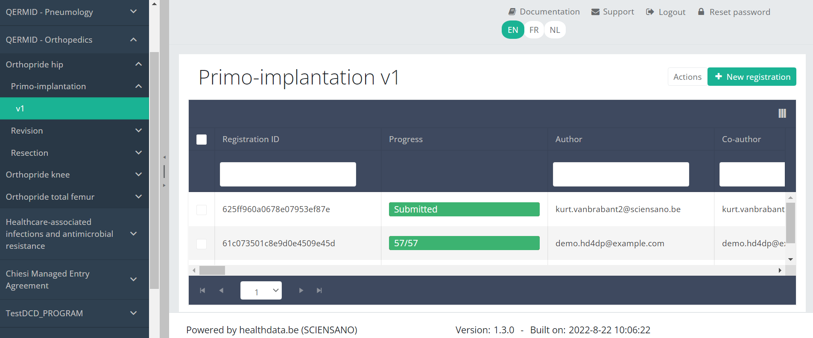Check the row for 625ff960a0678e07953ef87e

(202, 210)
